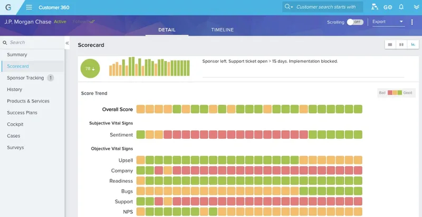Click the Bugs row label

pyautogui.click(x=127, y=191)
